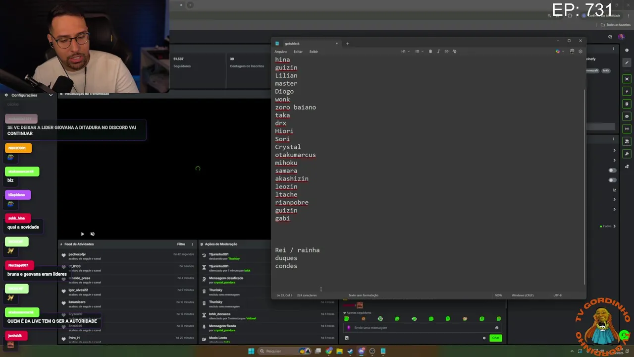634x357 pixels.
Task: Open Notepad from the taskbar
Action: pos(383,351)
